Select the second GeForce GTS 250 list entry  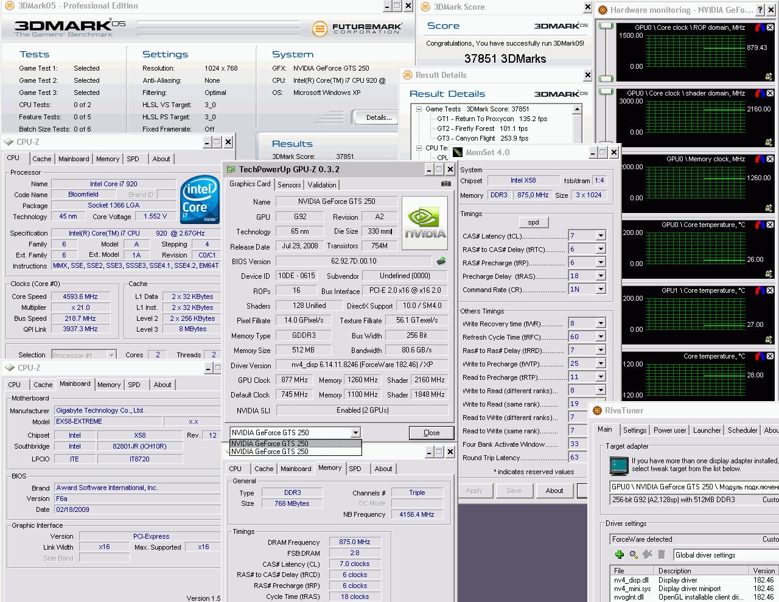point(295,452)
